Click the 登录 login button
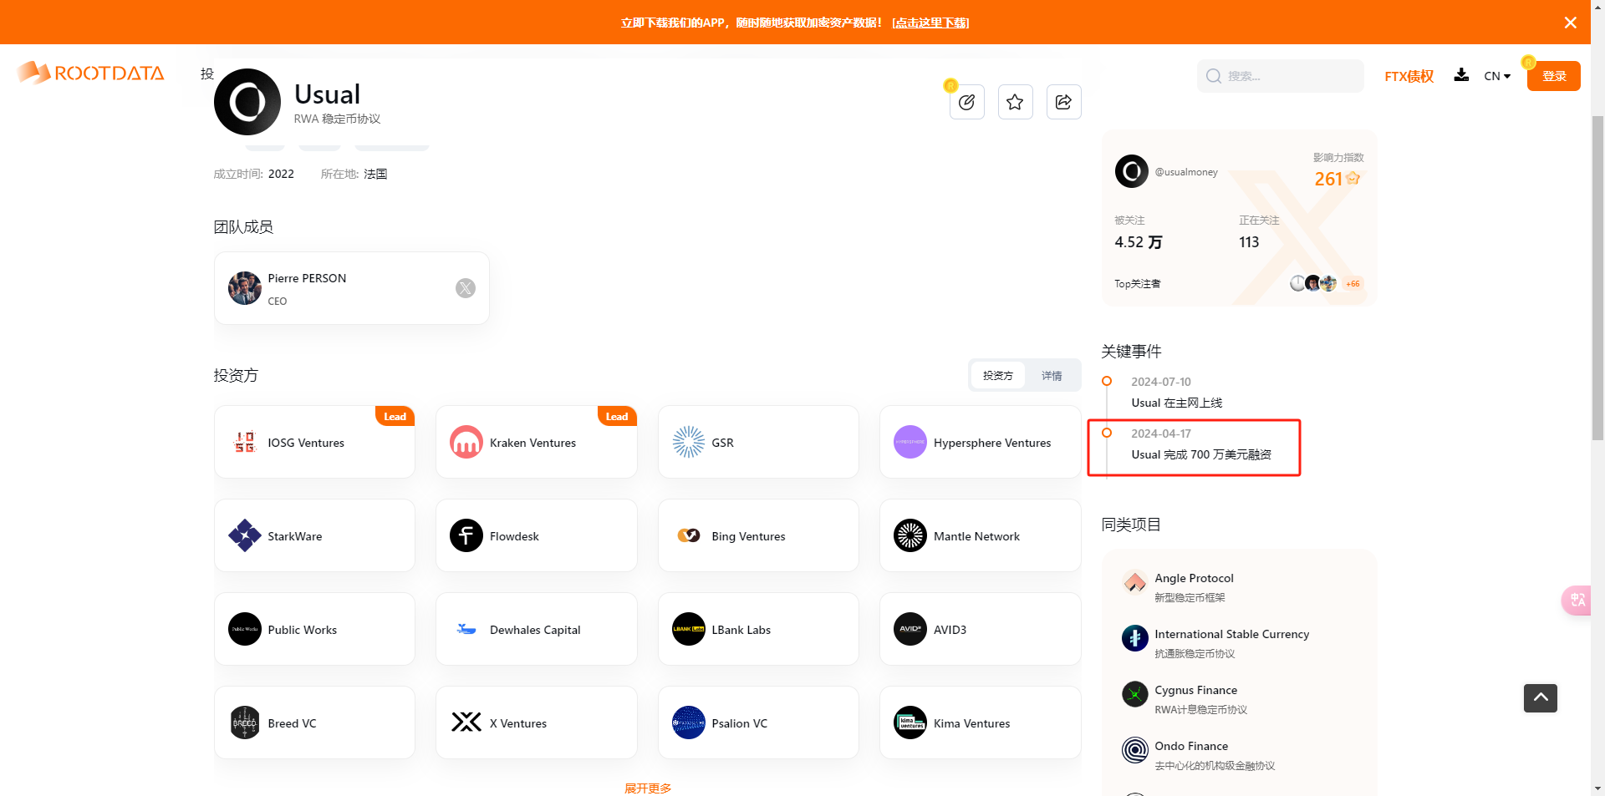 [1553, 76]
